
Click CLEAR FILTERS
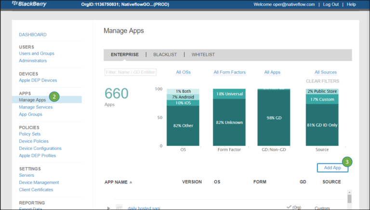click(x=323, y=81)
